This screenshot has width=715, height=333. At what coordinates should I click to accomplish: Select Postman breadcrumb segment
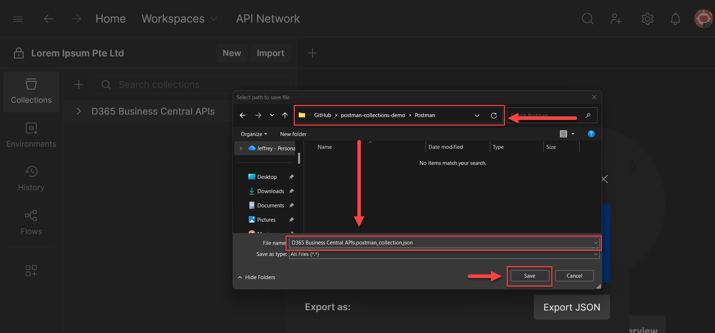pyautogui.click(x=424, y=115)
